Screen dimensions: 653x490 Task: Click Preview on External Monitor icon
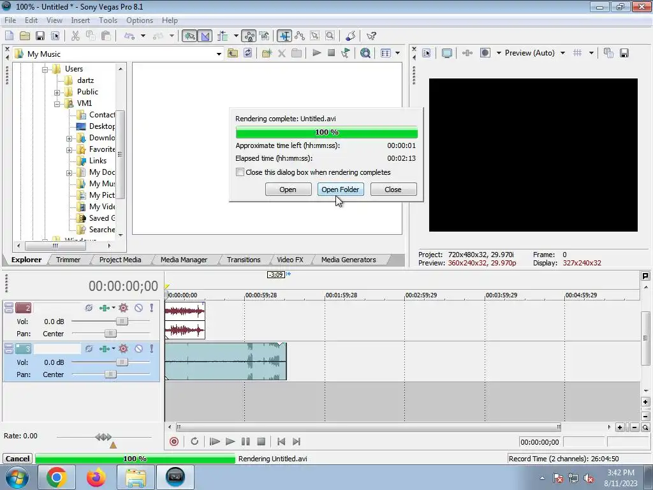446,53
